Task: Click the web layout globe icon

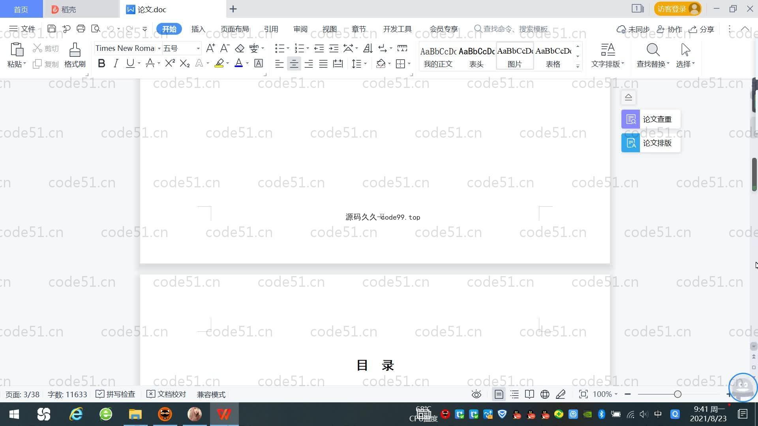Action: 545,394
